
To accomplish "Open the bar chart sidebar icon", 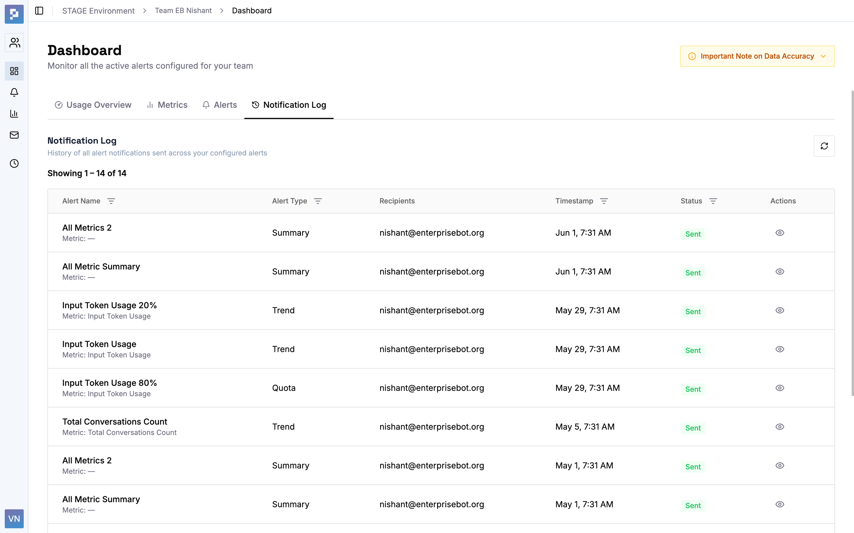I will (x=14, y=113).
